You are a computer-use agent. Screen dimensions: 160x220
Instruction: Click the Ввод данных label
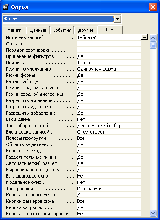pyautogui.click(x=20, y=119)
